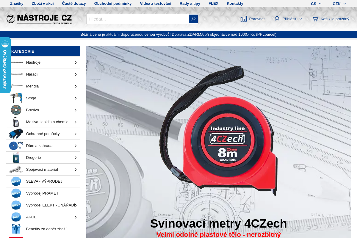
Task: Open the CS language dropdown
Action: tap(316, 4)
